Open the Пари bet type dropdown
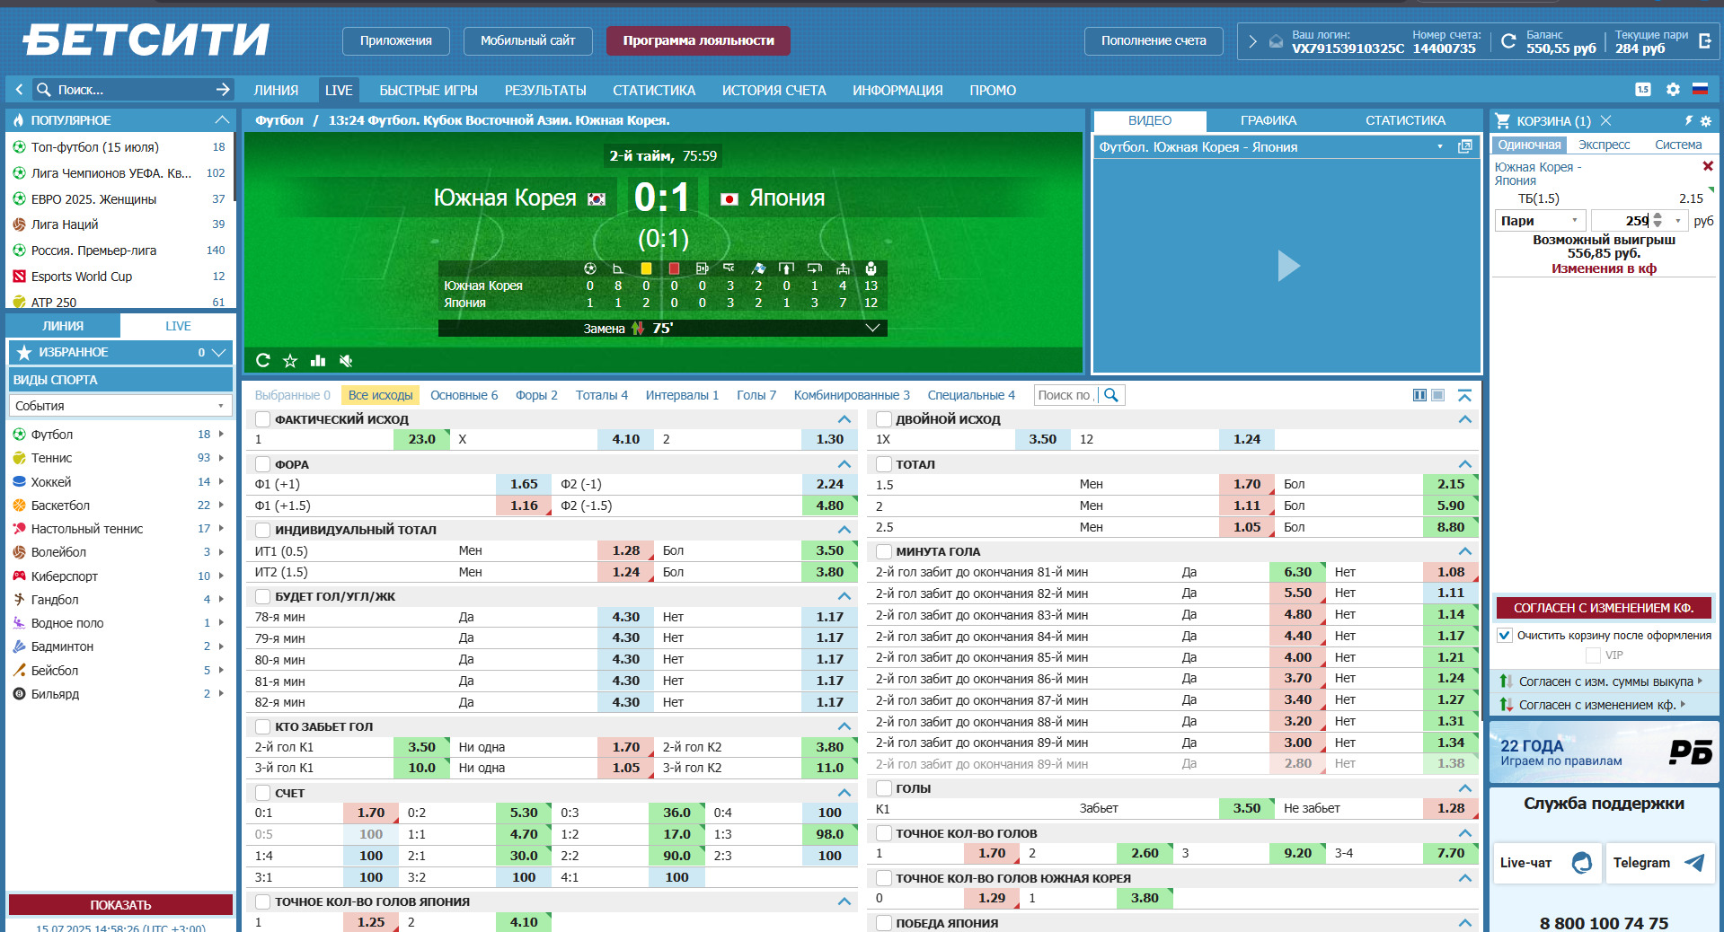Image resolution: width=1724 pixels, height=932 pixels. (x=1539, y=221)
